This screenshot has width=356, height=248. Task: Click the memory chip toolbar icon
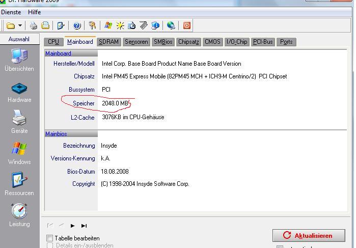click(144, 25)
